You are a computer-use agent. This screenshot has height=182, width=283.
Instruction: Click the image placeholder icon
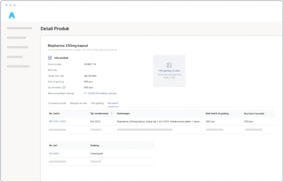click(x=169, y=65)
